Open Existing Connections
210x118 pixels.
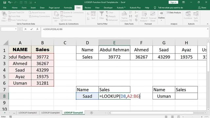[x=39, y=16]
